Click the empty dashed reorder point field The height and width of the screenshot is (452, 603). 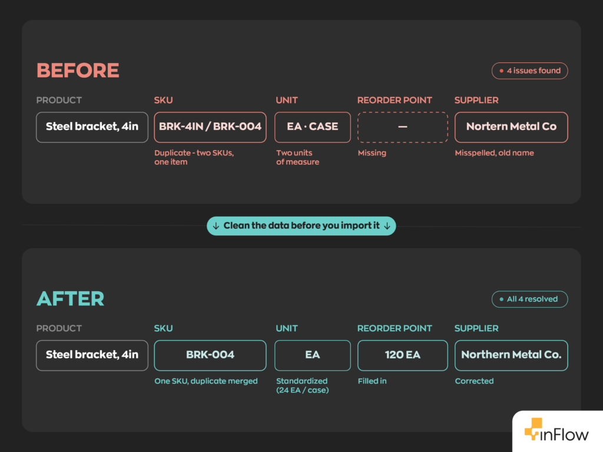coord(403,127)
